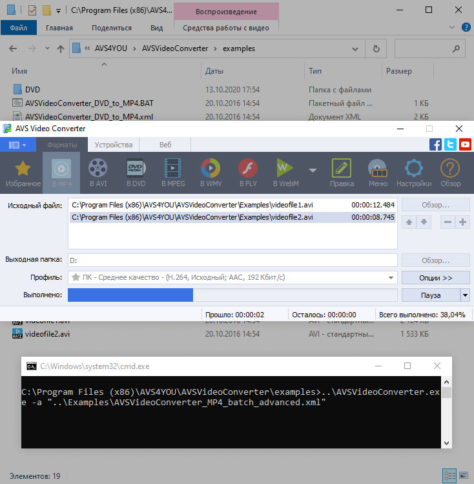Click the Explorer up-folder arrow
This screenshot has height=484, width=474.
coord(61,48)
